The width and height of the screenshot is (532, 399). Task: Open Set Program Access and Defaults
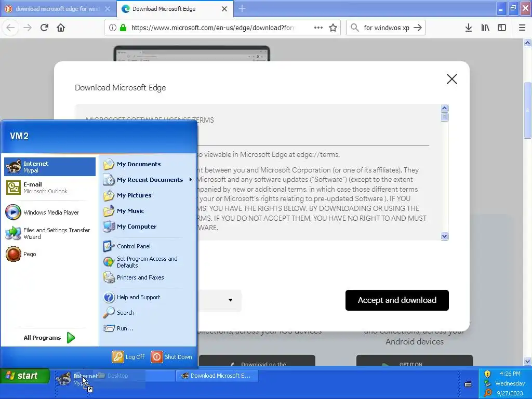[148, 262]
